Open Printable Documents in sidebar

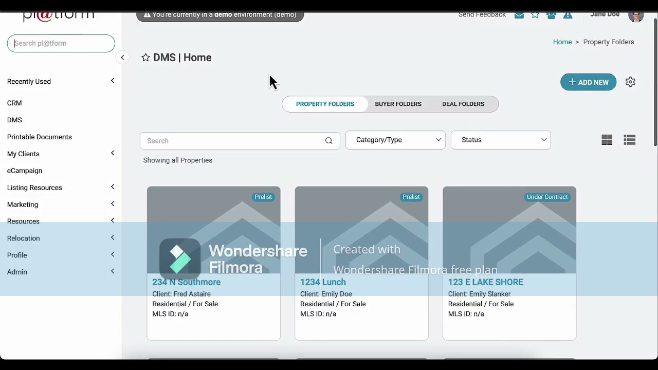point(40,137)
